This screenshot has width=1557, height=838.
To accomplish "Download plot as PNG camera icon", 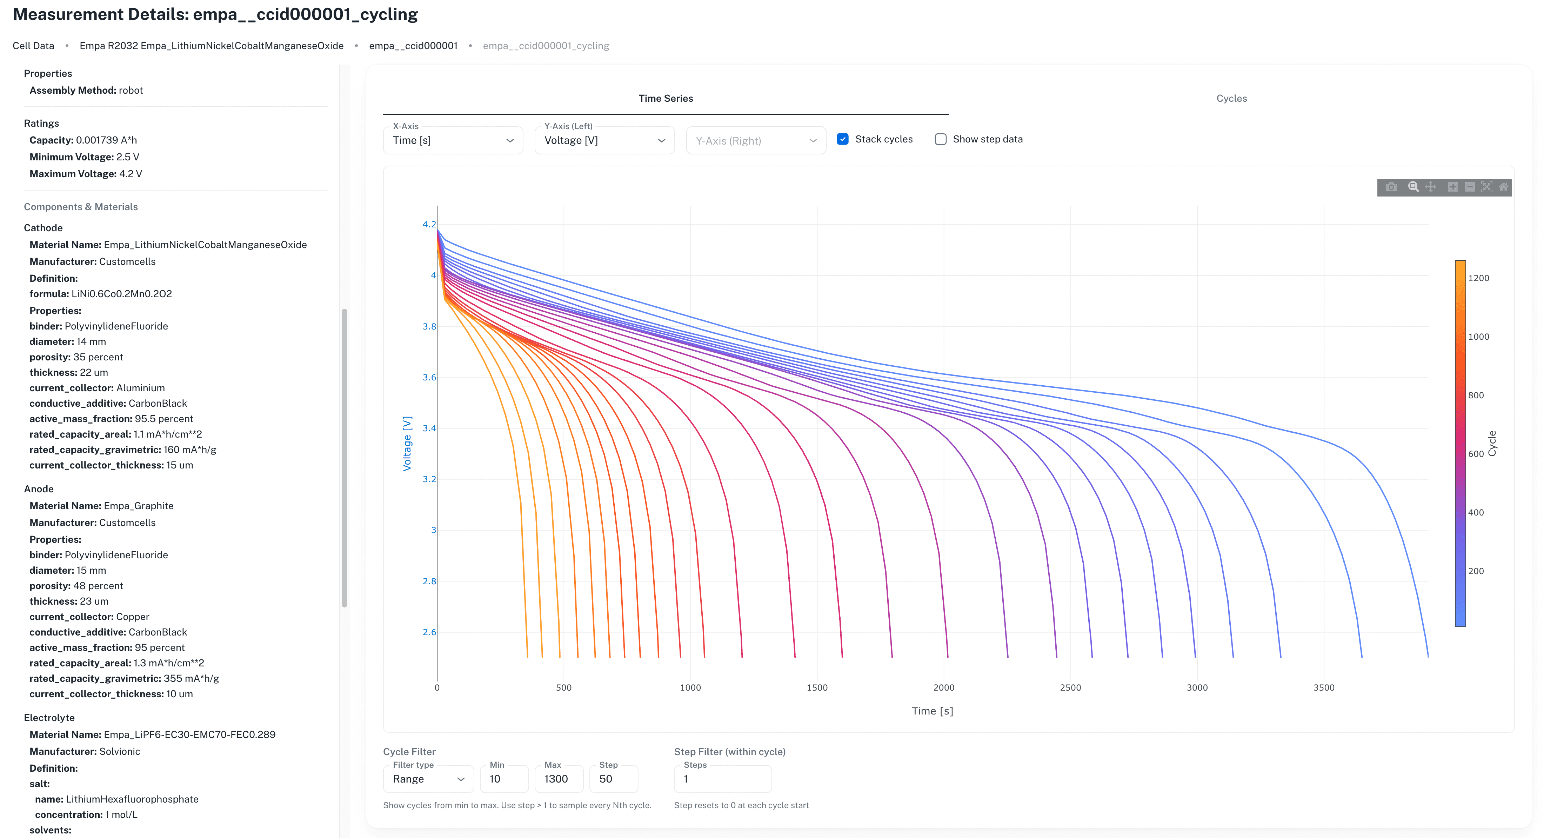I will click(1391, 187).
